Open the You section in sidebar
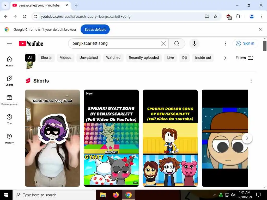Viewport: 267px width, 200px height. (x=9, y=119)
